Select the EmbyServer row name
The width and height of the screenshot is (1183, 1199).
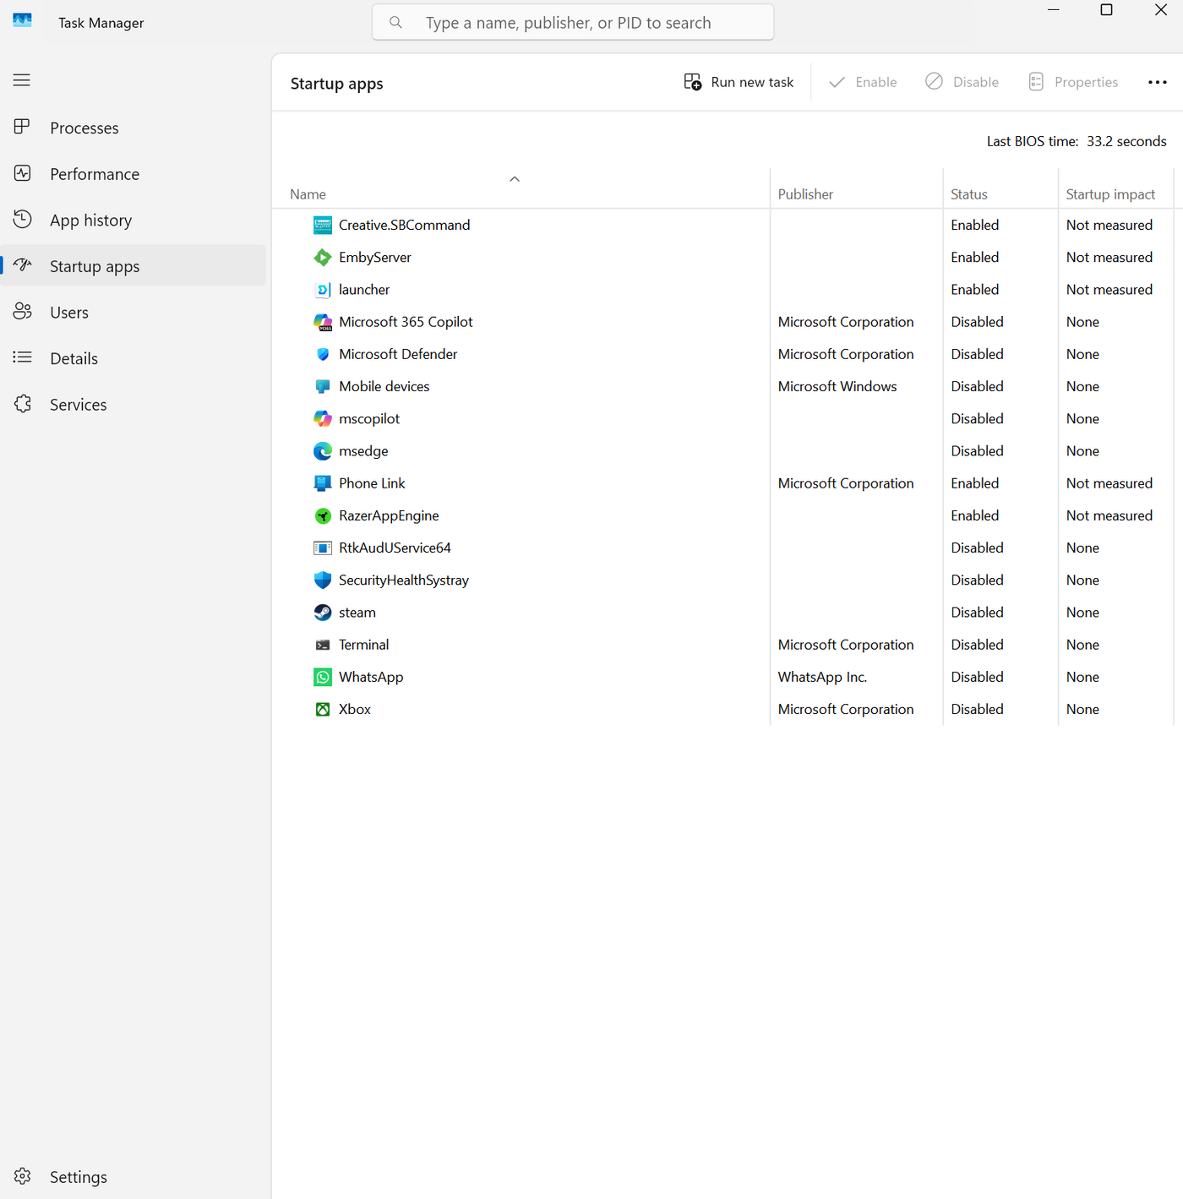[375, 257]
